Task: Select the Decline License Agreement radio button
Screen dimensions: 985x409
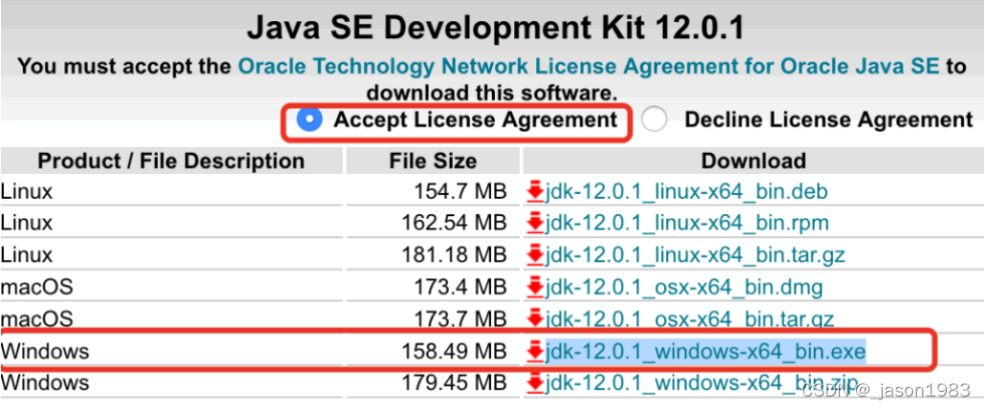Action: point(653,119)
